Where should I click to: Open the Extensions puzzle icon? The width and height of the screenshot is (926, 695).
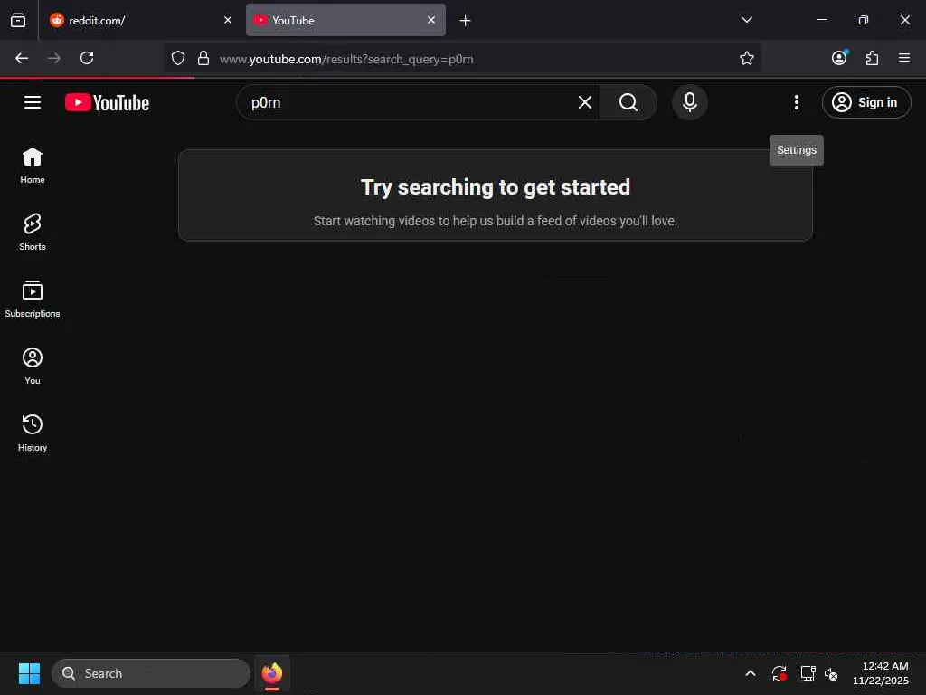coord(872,58)
